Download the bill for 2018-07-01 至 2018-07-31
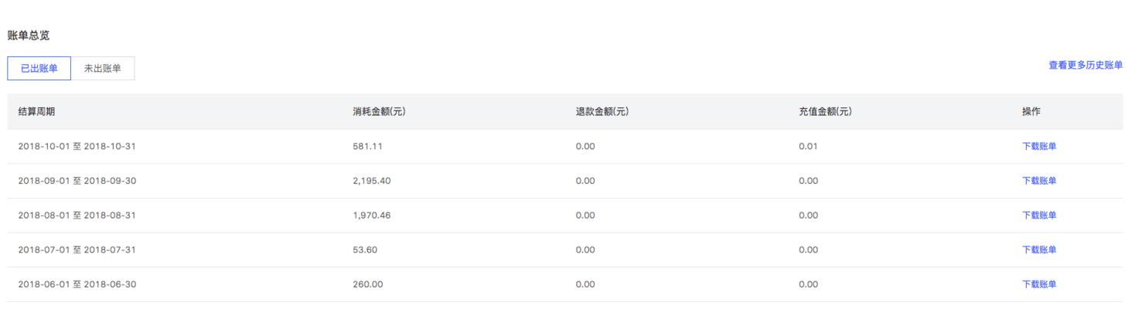Screen dimensions: 1135x309 pos(1039,250)
